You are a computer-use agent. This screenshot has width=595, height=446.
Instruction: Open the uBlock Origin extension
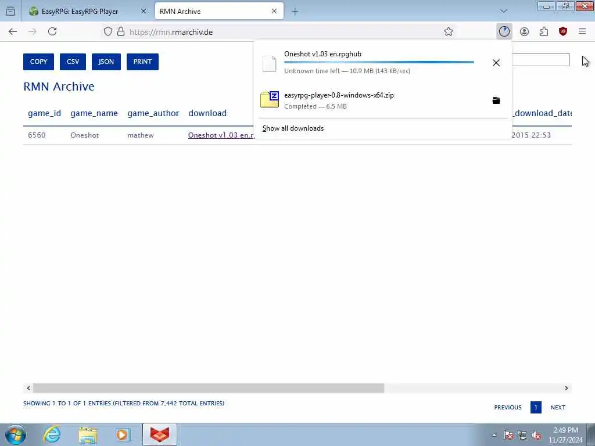563,31
